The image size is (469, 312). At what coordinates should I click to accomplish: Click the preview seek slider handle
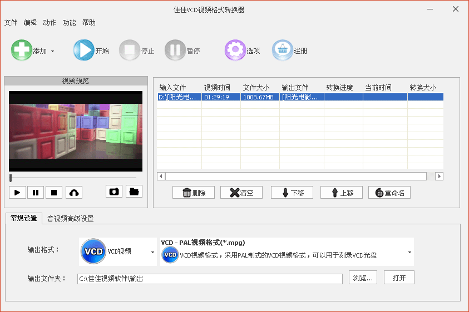(11, 178)
